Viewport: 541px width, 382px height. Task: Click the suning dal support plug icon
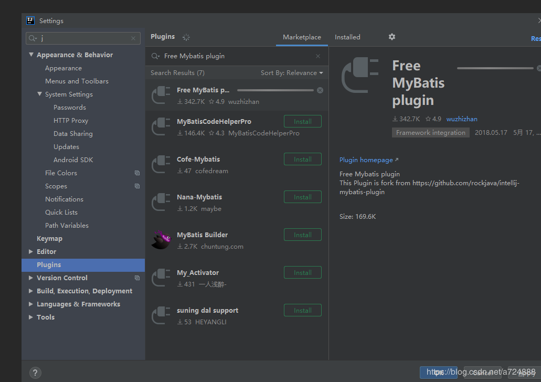(161, 315)
